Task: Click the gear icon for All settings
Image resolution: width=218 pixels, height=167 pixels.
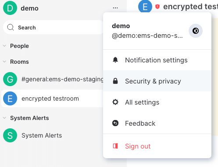Action: coord(115,102)
